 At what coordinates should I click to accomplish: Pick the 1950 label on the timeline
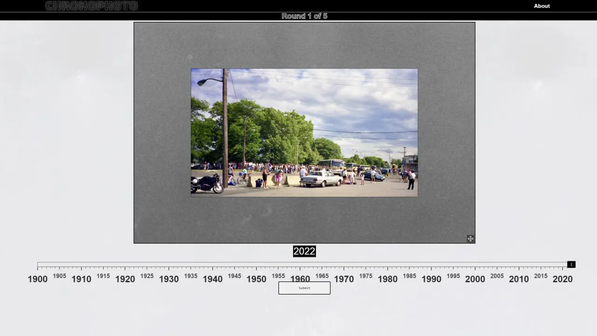(x=257, y=279)
